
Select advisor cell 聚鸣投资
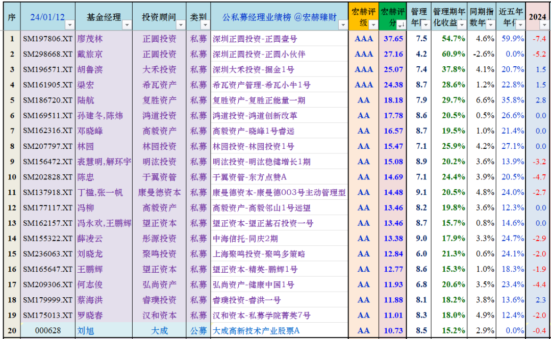click(x=160, y=254)
